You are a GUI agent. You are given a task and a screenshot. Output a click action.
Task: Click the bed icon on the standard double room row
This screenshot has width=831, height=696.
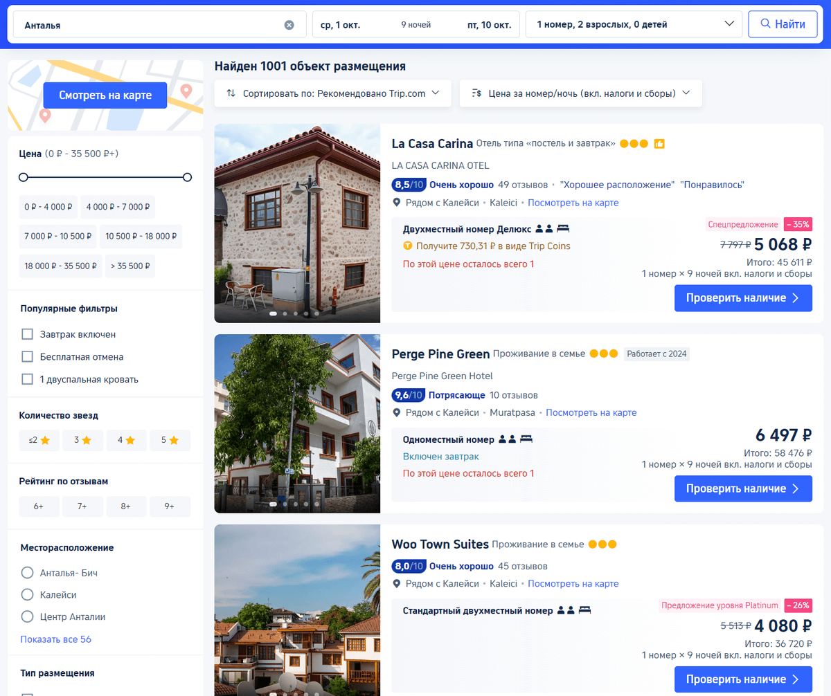pyautogui.click(x=584, y=610)
